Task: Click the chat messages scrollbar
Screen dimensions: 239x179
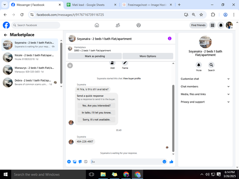Action: click(x=173, y=118)
